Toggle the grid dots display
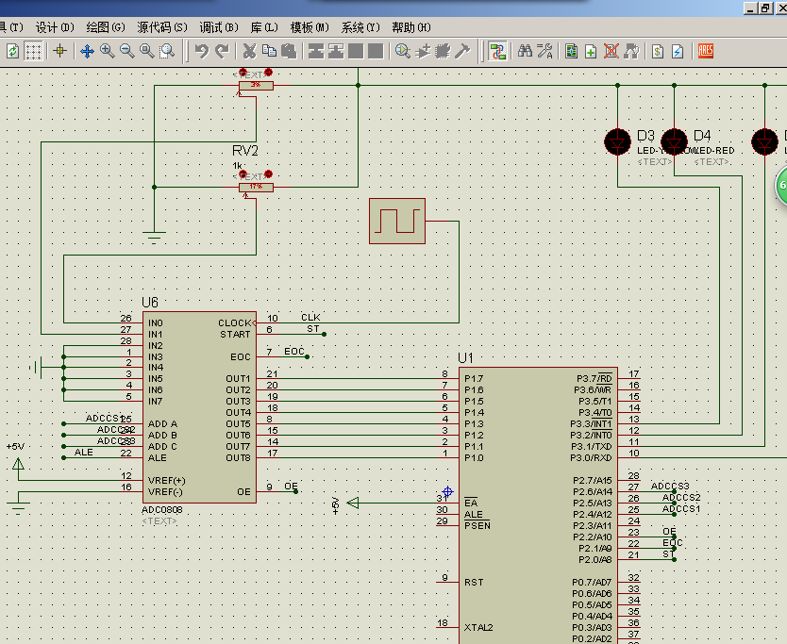The image size is (787, 644). [x=33, y=51]
